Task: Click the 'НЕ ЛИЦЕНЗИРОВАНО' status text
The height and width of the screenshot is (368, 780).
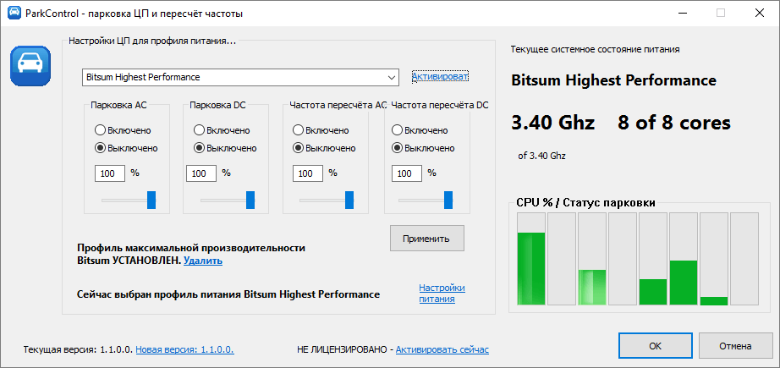Action: 343,349
